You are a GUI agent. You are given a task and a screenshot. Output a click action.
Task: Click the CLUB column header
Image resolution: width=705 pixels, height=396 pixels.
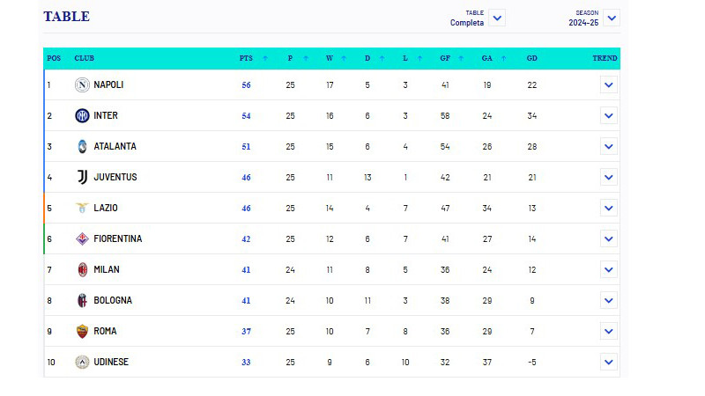click(84, 58)
